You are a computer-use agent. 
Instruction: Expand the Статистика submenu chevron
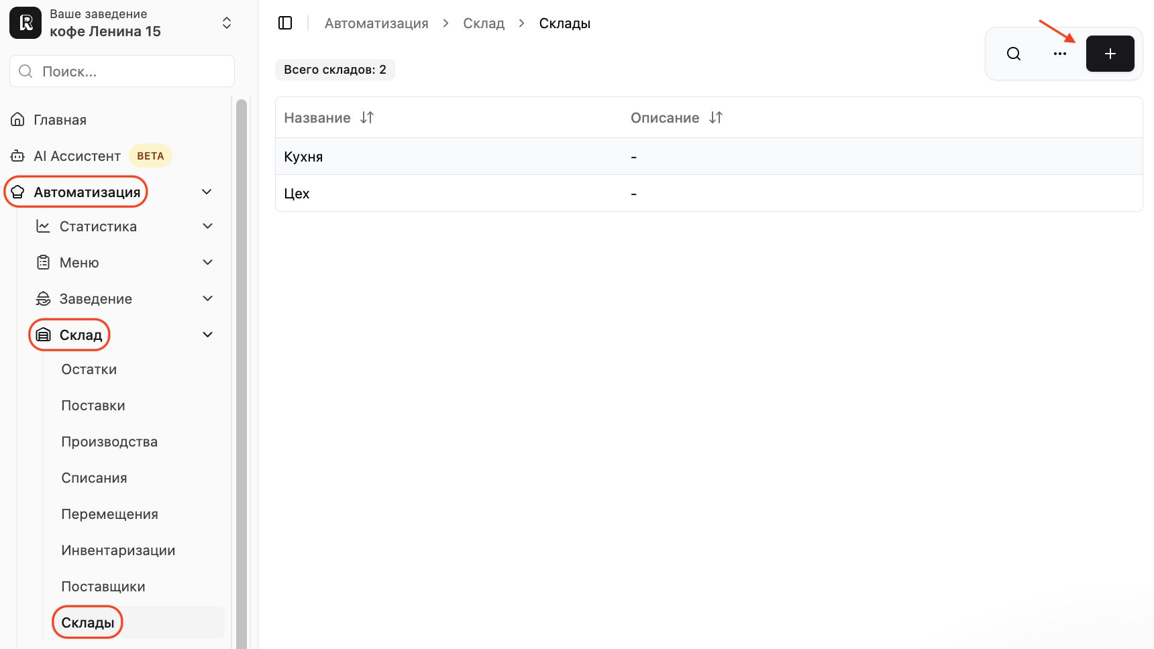pos(208,227)
